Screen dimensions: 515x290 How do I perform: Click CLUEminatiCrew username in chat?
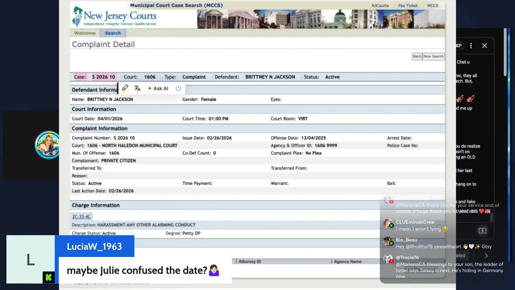point(415,222)
